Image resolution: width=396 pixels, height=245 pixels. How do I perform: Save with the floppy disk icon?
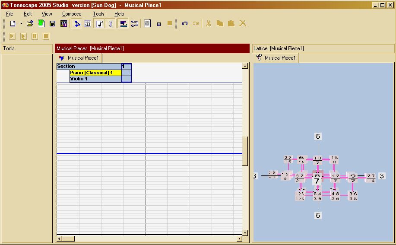tap(52, 24)
